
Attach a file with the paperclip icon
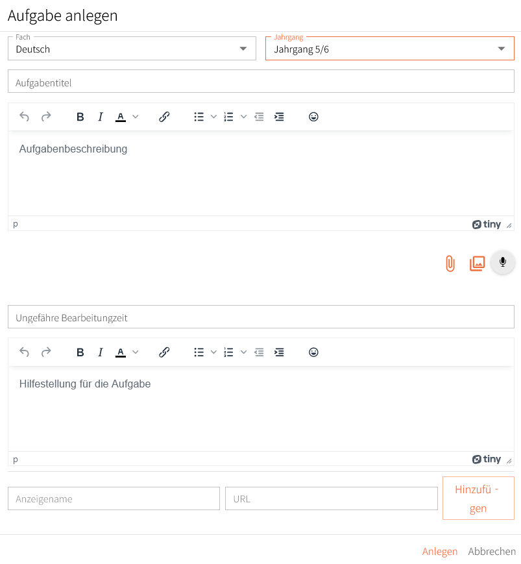pos(450,264)
